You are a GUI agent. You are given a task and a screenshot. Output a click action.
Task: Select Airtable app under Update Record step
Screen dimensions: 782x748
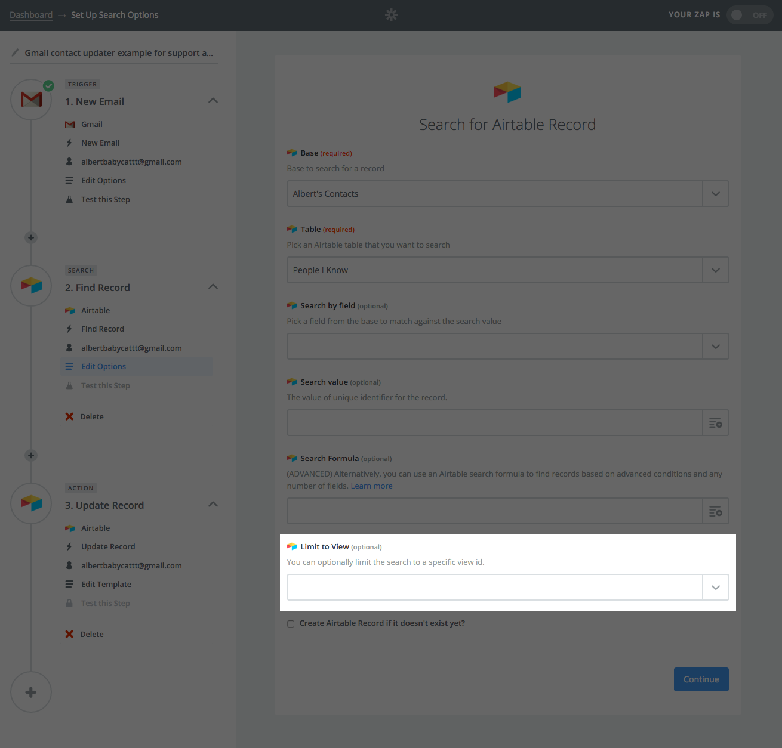click(96, 528)
